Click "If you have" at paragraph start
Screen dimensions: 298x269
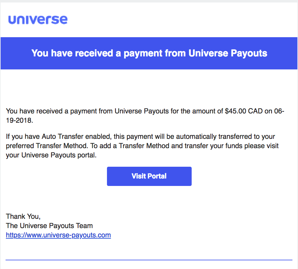point(23,137)
